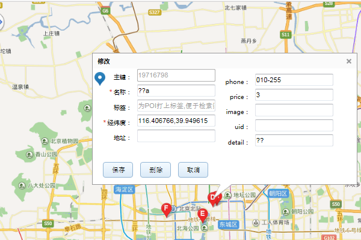
Task: Click the 北七家镇 place label
Action: [235, 8]
